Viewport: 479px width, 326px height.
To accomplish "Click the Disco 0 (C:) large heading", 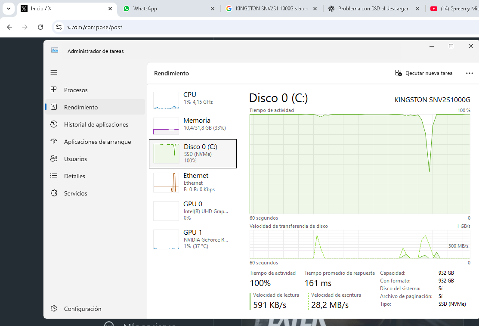I will [278, 98].
